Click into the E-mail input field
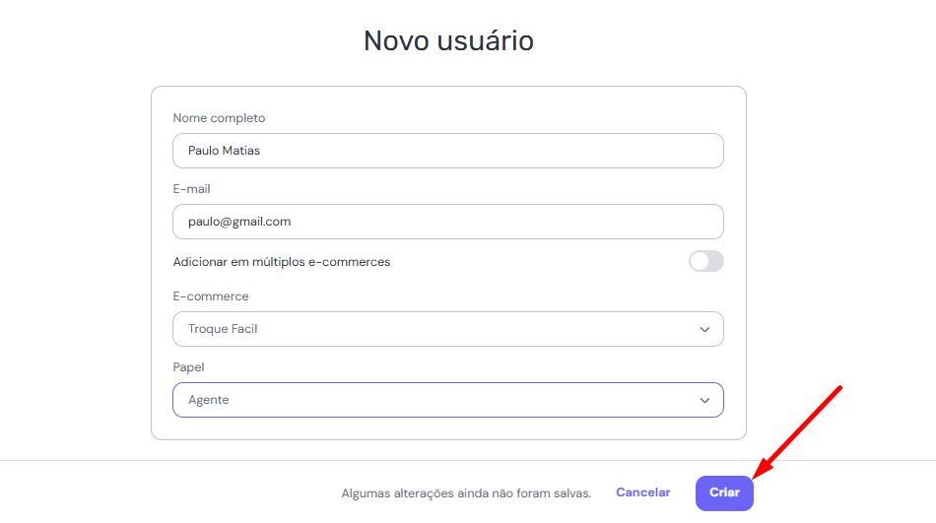Viewport: 936px width, 523px height. coord(447,222)
